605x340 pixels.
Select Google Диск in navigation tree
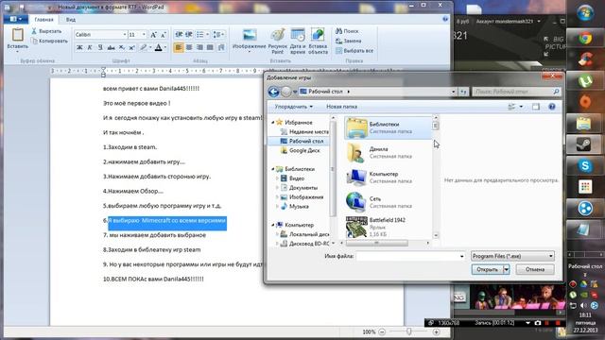click(301, 150)
